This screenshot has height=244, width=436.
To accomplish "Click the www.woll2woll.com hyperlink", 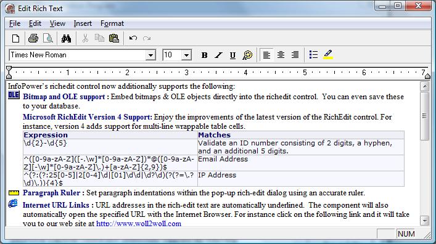I will click(139, 224).
